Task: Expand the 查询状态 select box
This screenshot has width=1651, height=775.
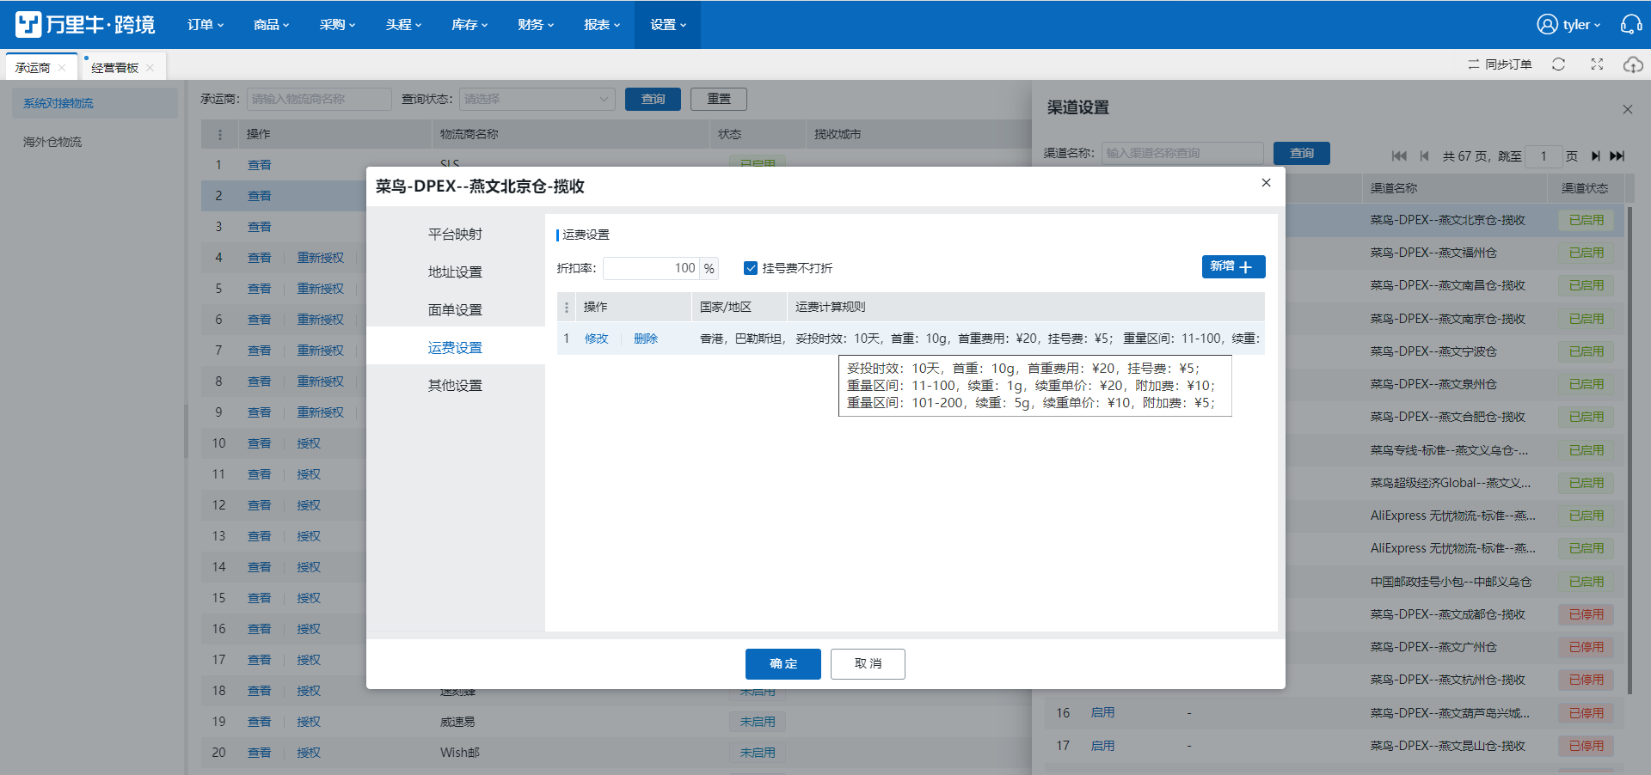Action: click(x=537, y=99)
